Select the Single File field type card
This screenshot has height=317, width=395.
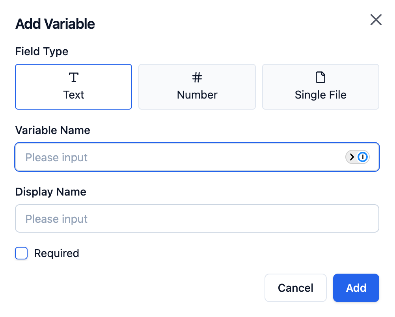(x=320, y=87)
